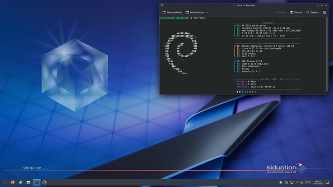This screenshot has height=187, width=333.
Task: Open the 10 °C weather widget
Action: (x=305, y=182)
